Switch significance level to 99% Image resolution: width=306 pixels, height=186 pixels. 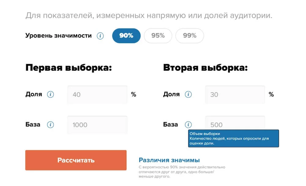pyautogui.click(x=190, y=36)
